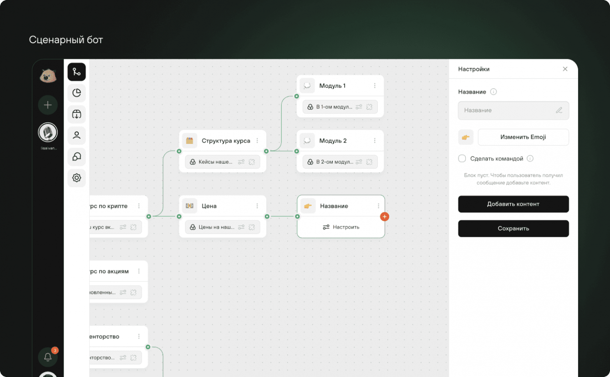The image size is (610, 377).
Task: Add a connection with the orange plus button
Action: [x=385, y=217]
